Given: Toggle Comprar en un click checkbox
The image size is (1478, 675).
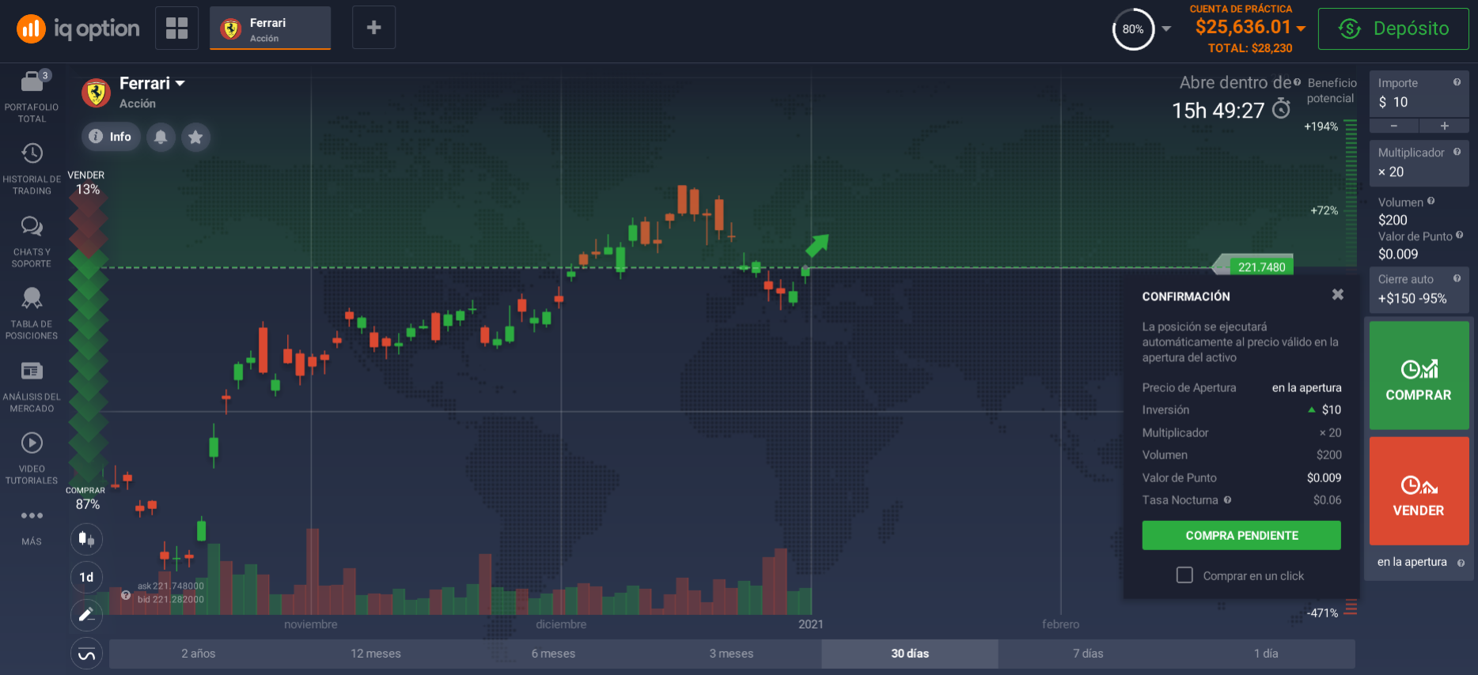Looking at the screenshot, I should (x=1184, y=575).
